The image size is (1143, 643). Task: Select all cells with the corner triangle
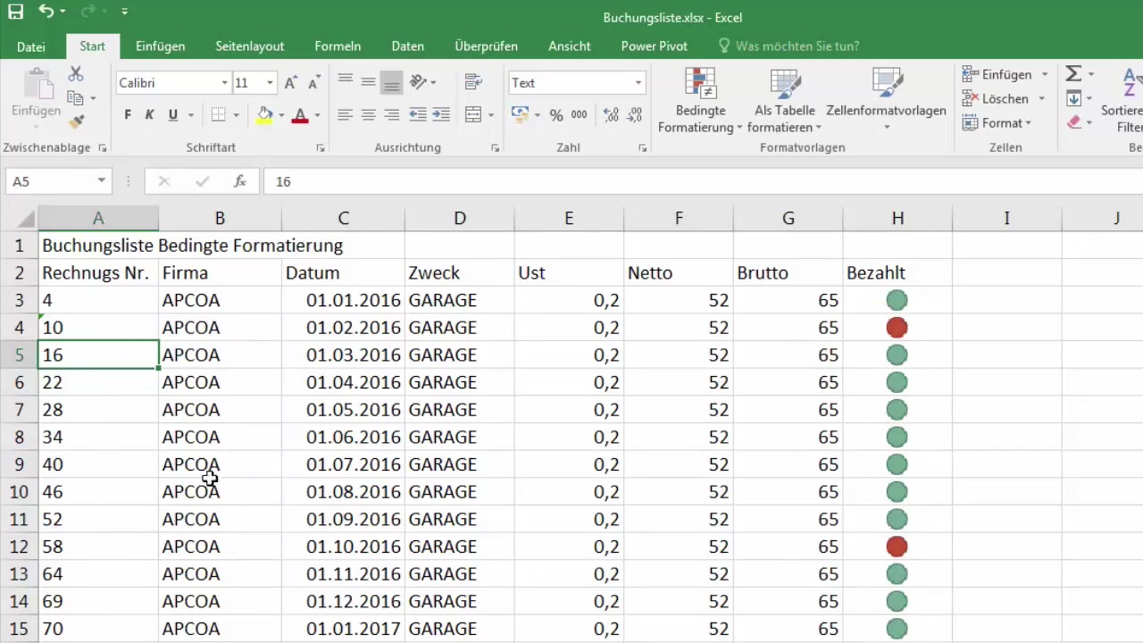point(25,218)
